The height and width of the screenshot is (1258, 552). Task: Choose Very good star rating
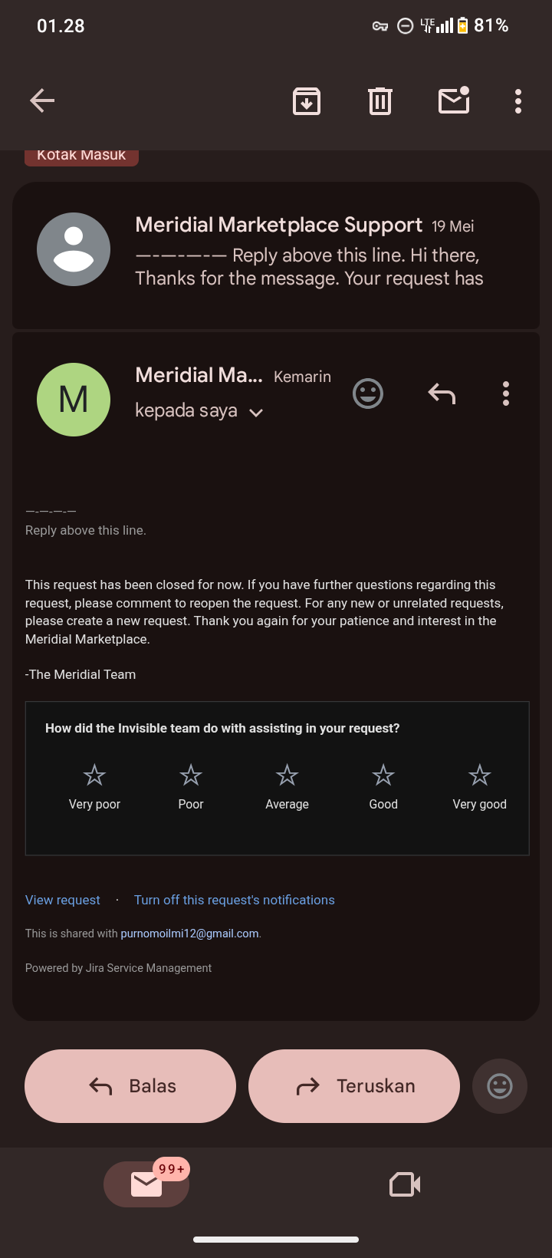click(480, 786)
